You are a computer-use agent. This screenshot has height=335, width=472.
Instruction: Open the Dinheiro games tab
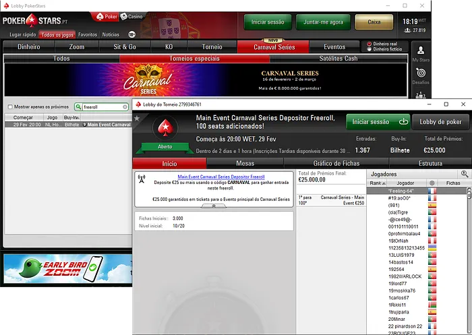pos(28,47)
